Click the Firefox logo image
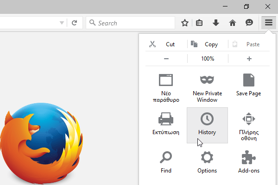The image size is (278, 185). coord(42,143)
